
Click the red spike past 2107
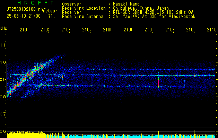click(158, 83)
